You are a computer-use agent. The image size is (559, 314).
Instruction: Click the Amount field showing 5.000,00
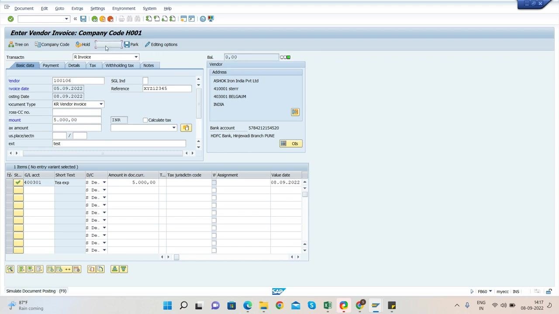77,120
